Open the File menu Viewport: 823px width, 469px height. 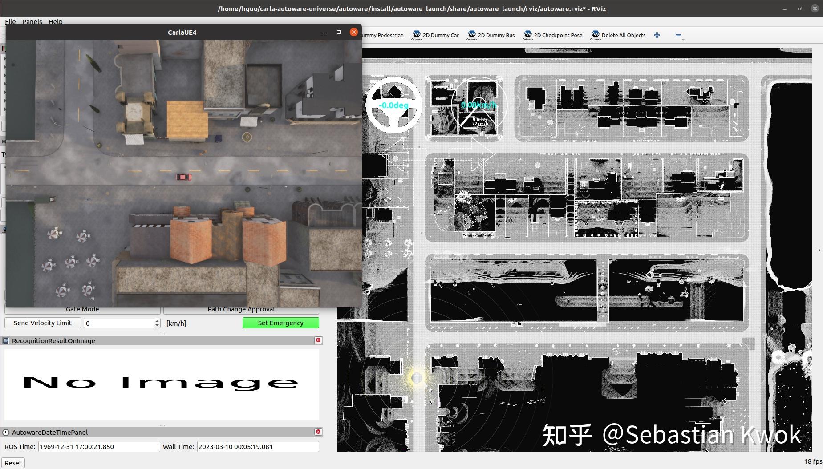[x=10, y=21]
